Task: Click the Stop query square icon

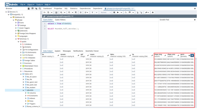Action: [x=114, y=13]
